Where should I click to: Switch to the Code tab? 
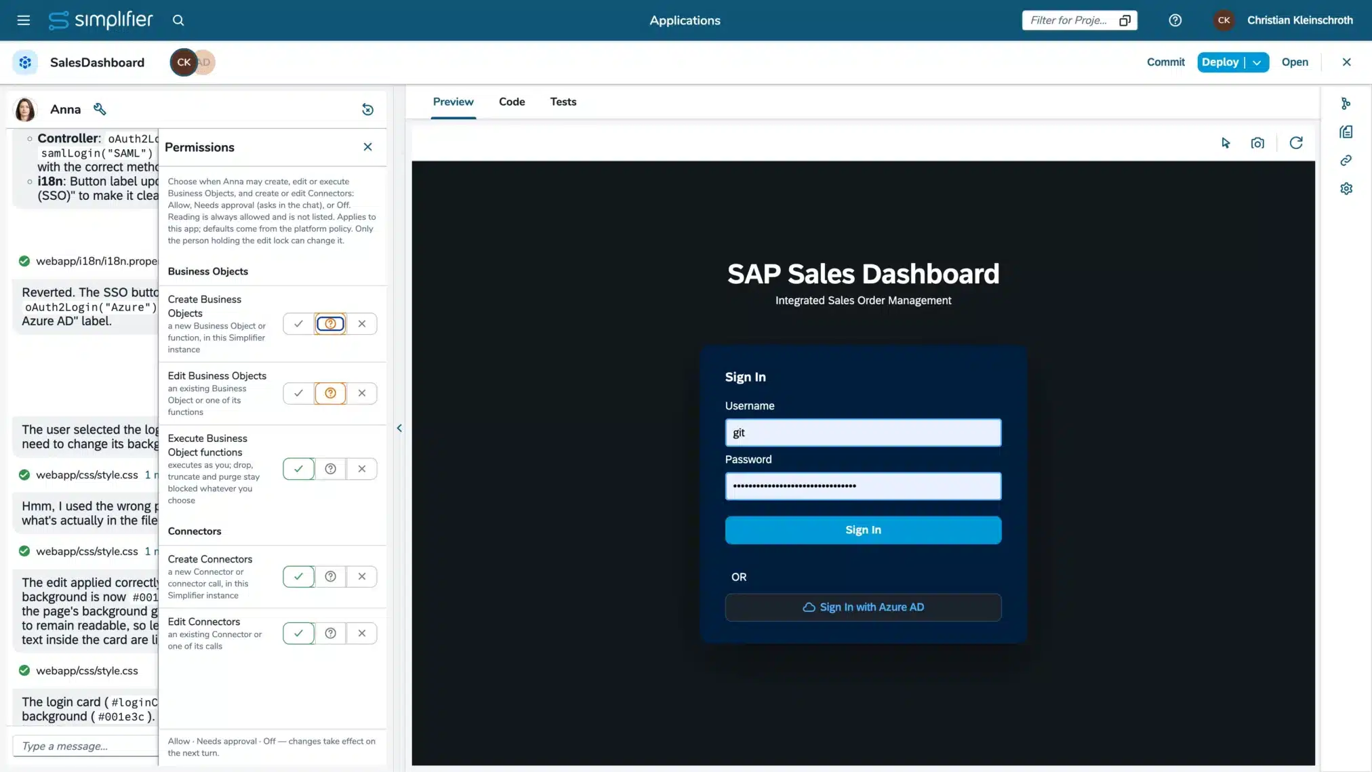point(512,102)
